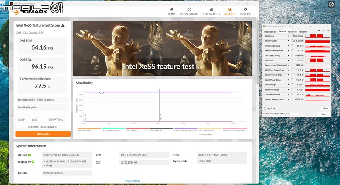Open the Board Power Draw sensor dropdown
The image size is (340, 185).
pyautogui.click(x=289, y=80)
